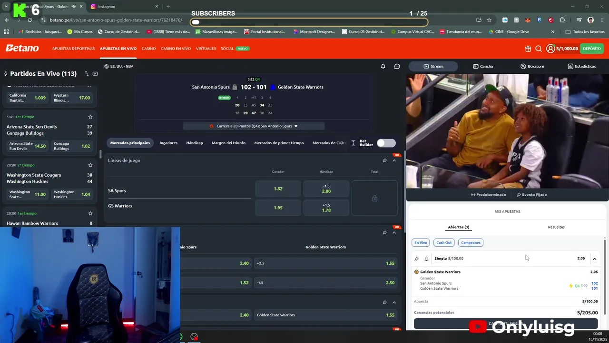Image resolution: width=609 pixels, height=343 pixels.
Task: Switch to Margen del triunfo tab
Action: [228, 143]
